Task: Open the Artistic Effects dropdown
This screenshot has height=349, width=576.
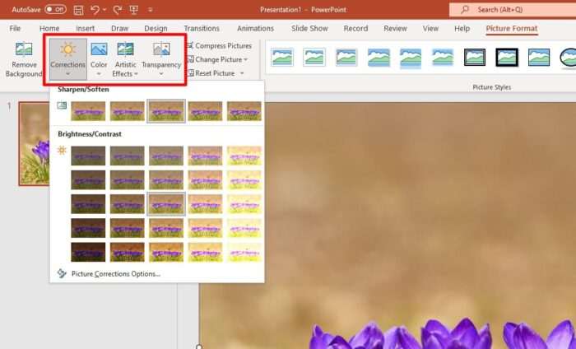Action: [x=125, y=59]
